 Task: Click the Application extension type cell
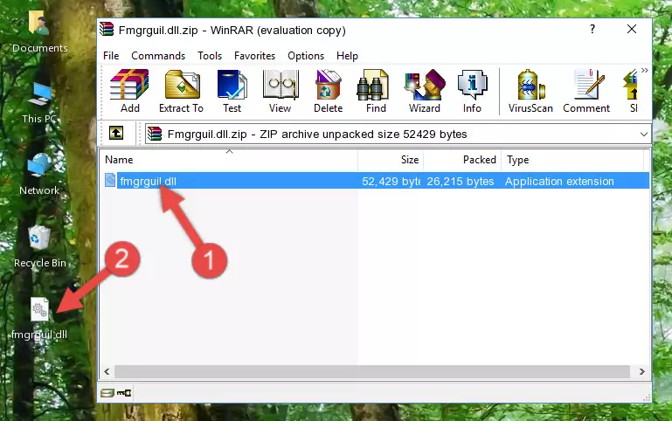tap(559, 182)
